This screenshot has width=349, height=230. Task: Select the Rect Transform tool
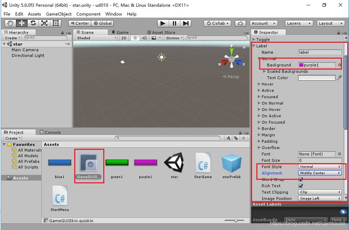(x=56, y=23)
